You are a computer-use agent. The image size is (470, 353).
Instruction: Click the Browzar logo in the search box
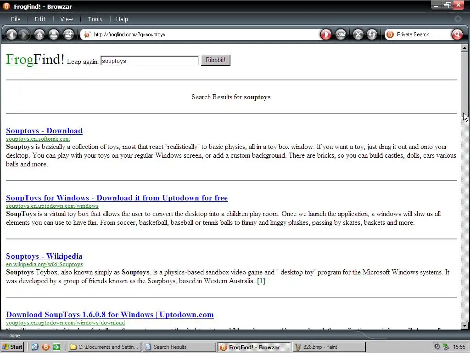click(390, 34)
